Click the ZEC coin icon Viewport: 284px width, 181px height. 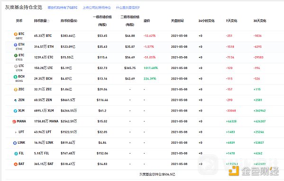(x=16, y=89)
